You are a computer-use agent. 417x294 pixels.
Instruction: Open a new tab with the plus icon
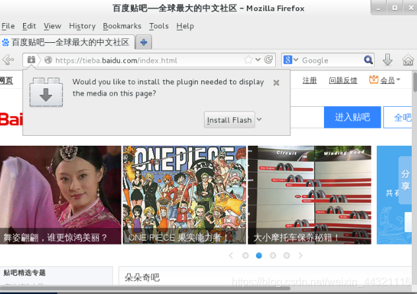coord(144,42)
